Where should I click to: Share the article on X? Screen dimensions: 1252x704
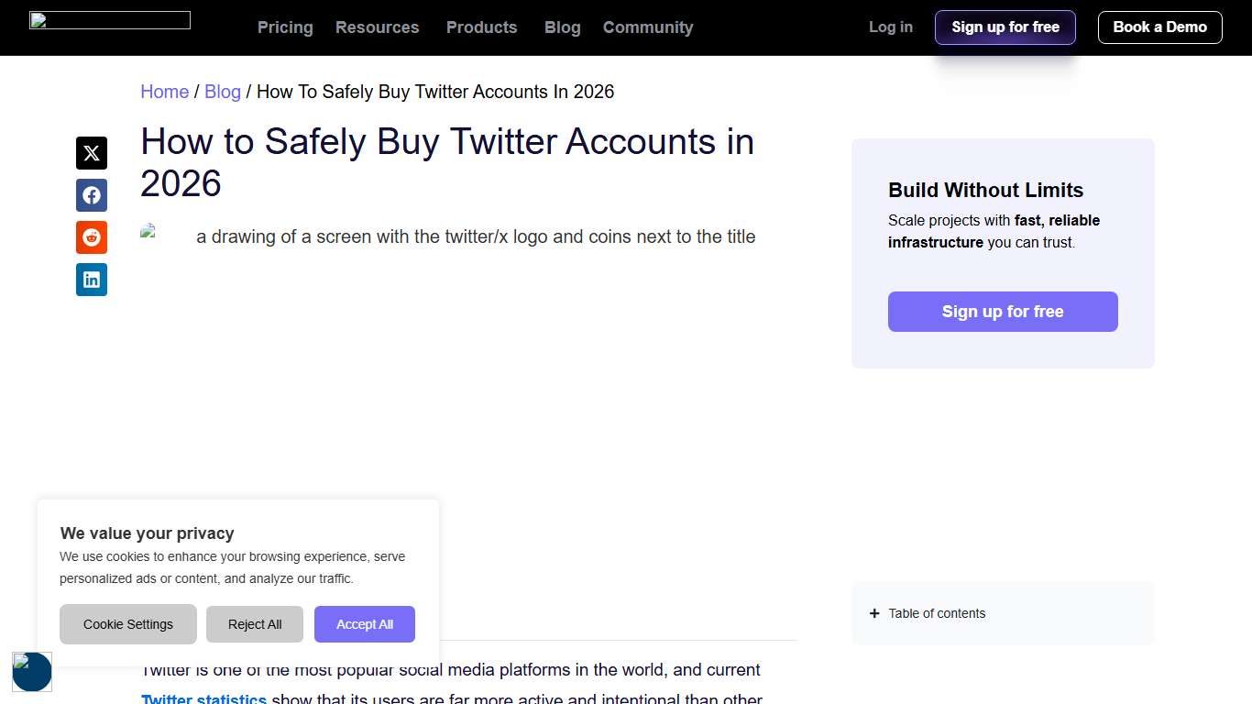coord(91,153)
